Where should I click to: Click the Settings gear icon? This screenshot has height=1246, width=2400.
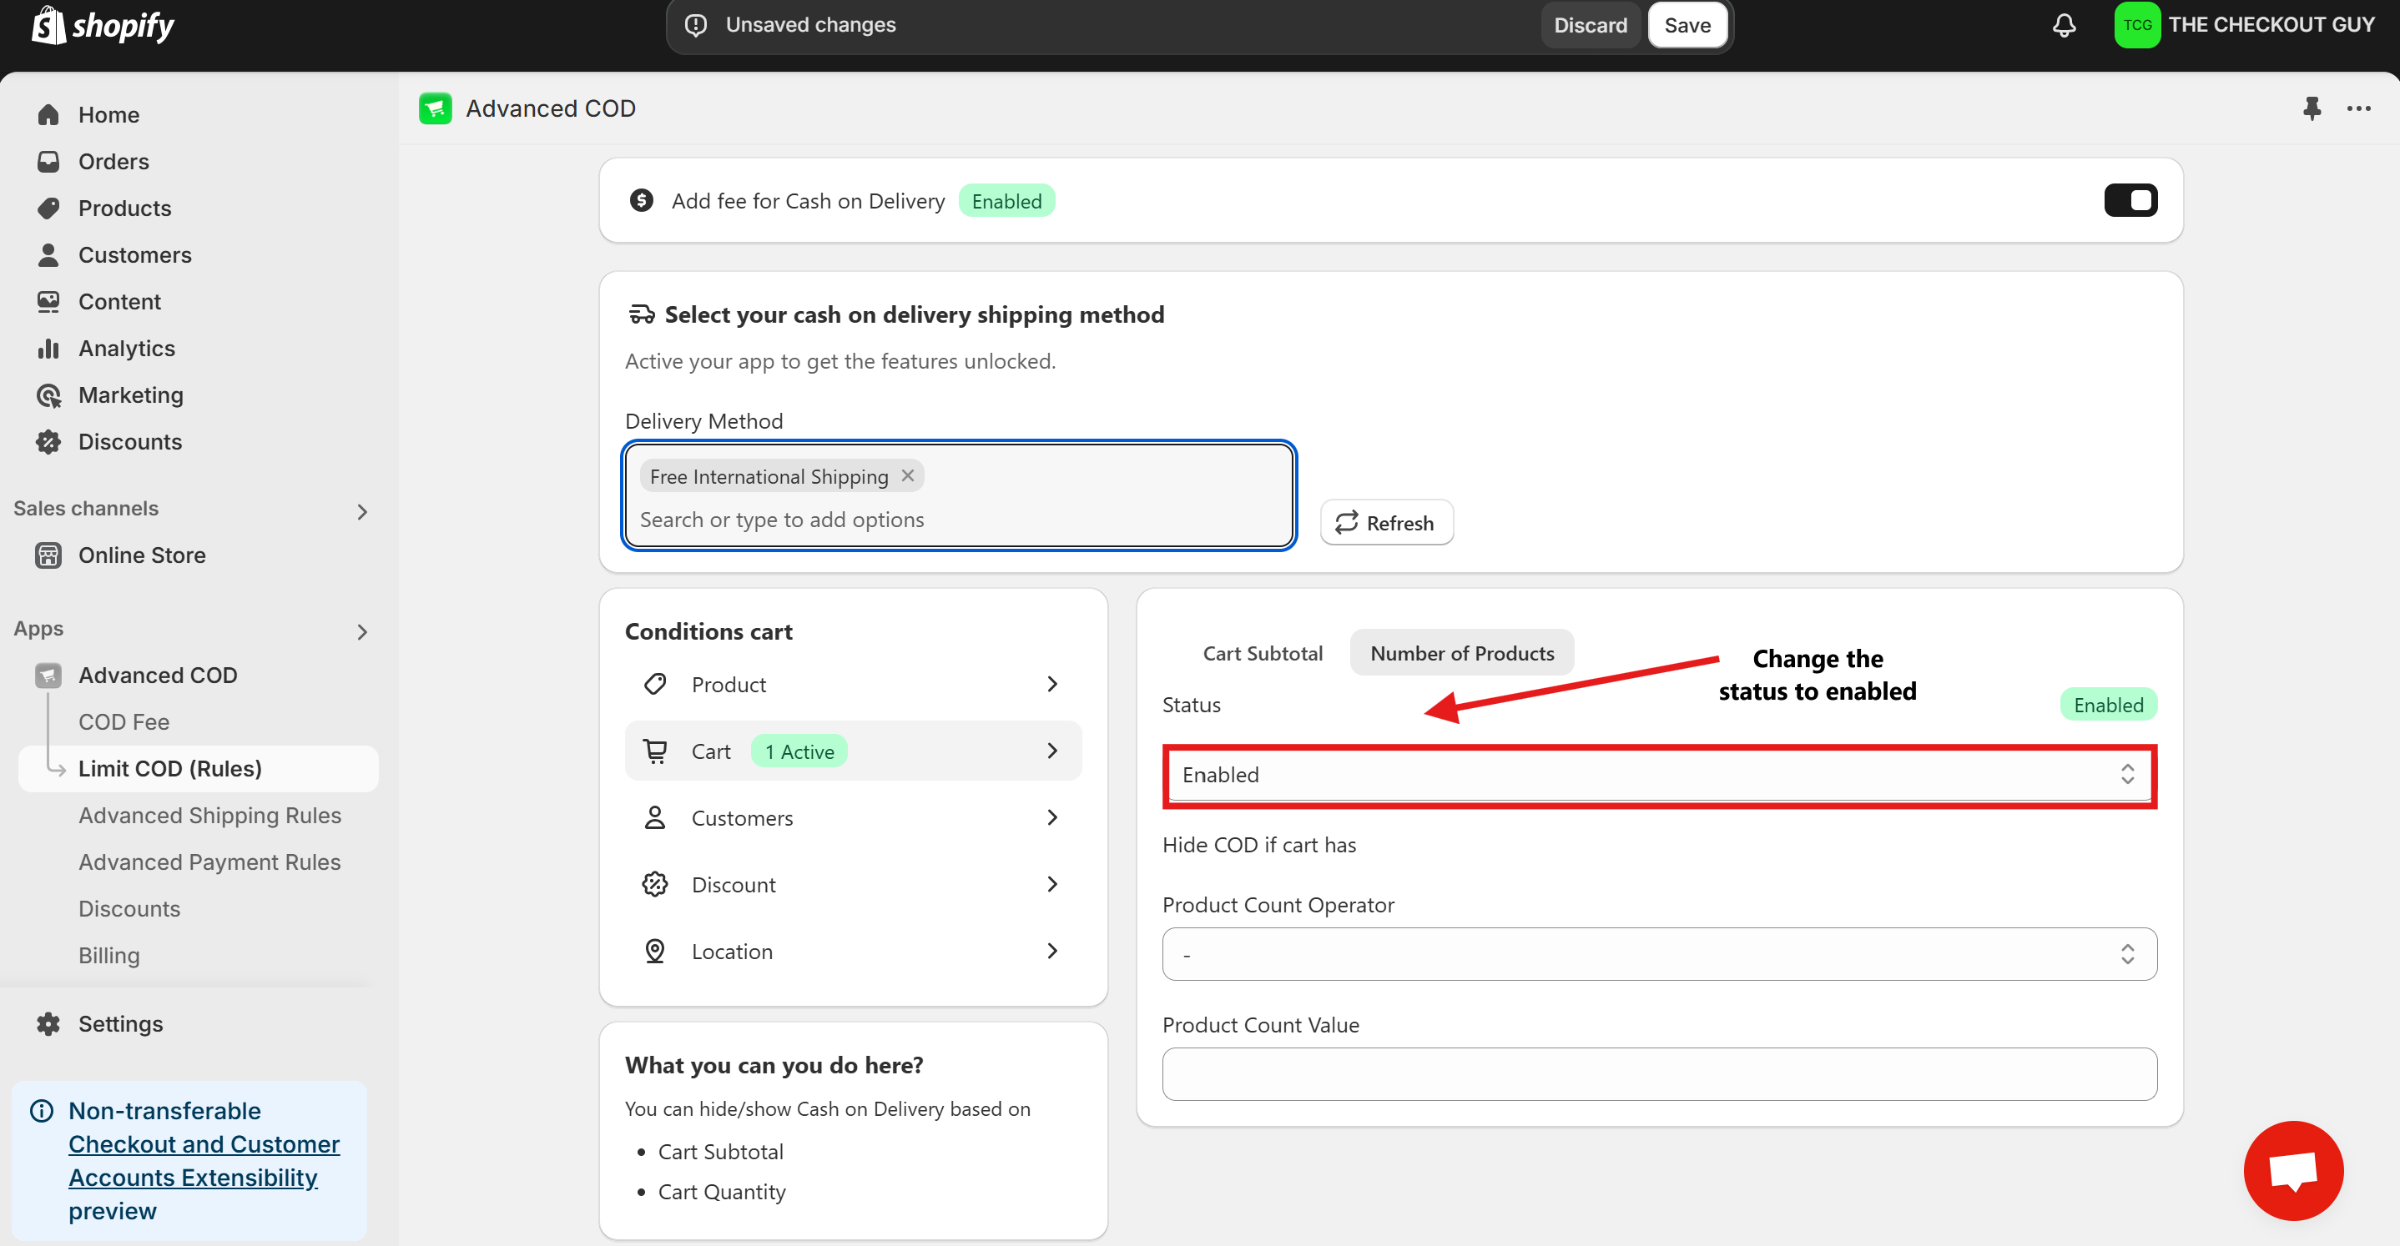tap(48, 1023)
